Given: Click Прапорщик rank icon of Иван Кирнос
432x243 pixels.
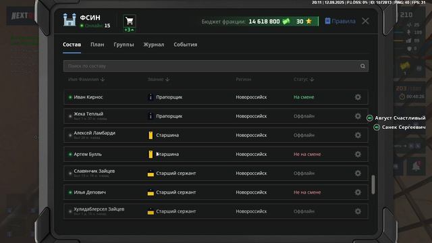Looking at the screenshot, I should click(x=151, y=97).
